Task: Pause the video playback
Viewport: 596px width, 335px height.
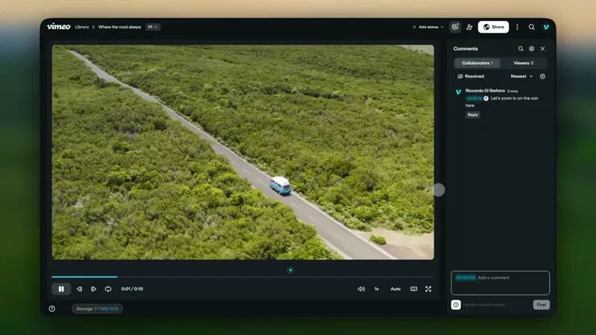Action: 61,289
